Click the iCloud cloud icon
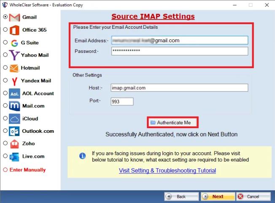 point(14,119)
